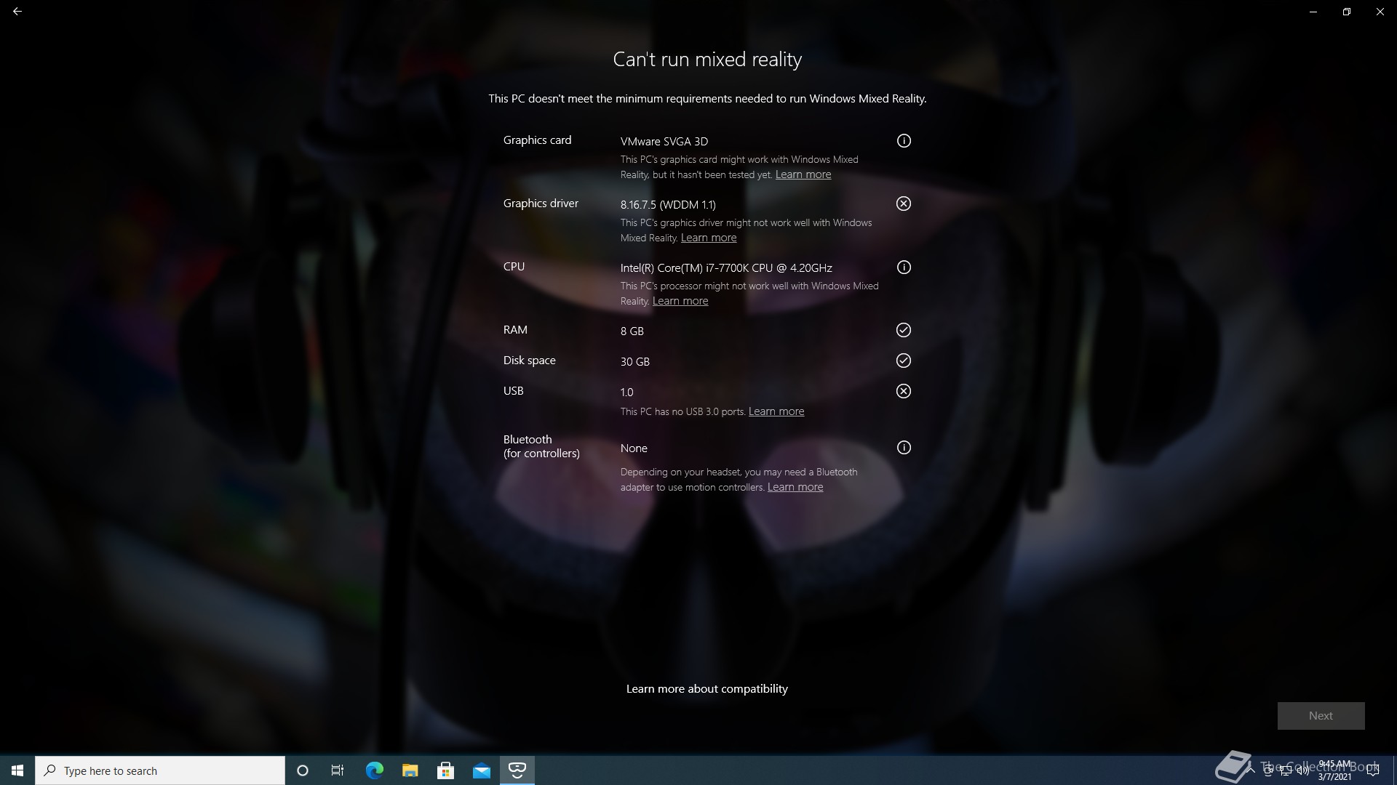Click Learn more about compatibility

click(707, 688)
